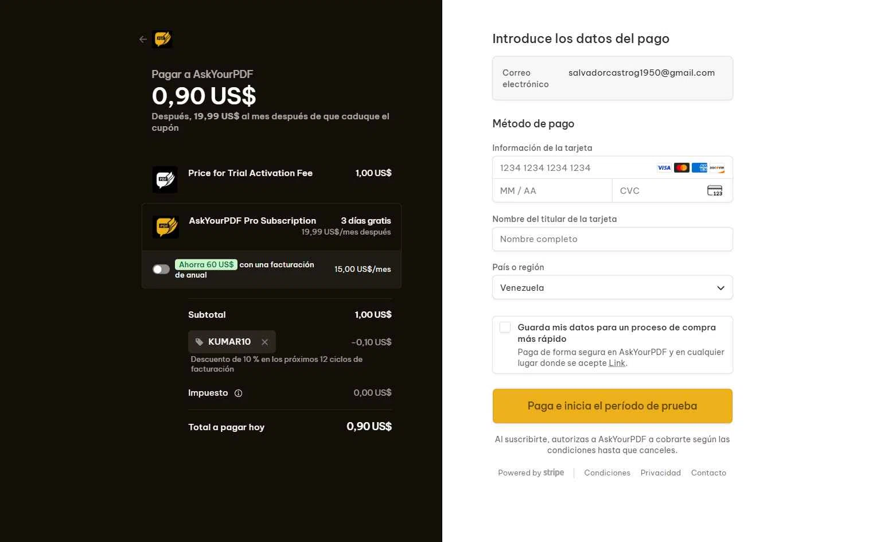Click the Discover card icon

point(717,167)
